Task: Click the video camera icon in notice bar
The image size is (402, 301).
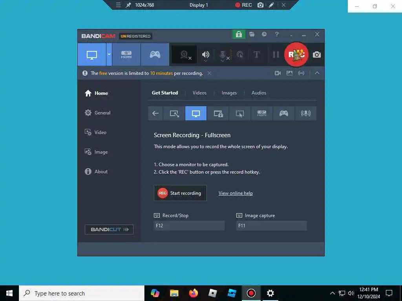Action: (x=278, y=73)
